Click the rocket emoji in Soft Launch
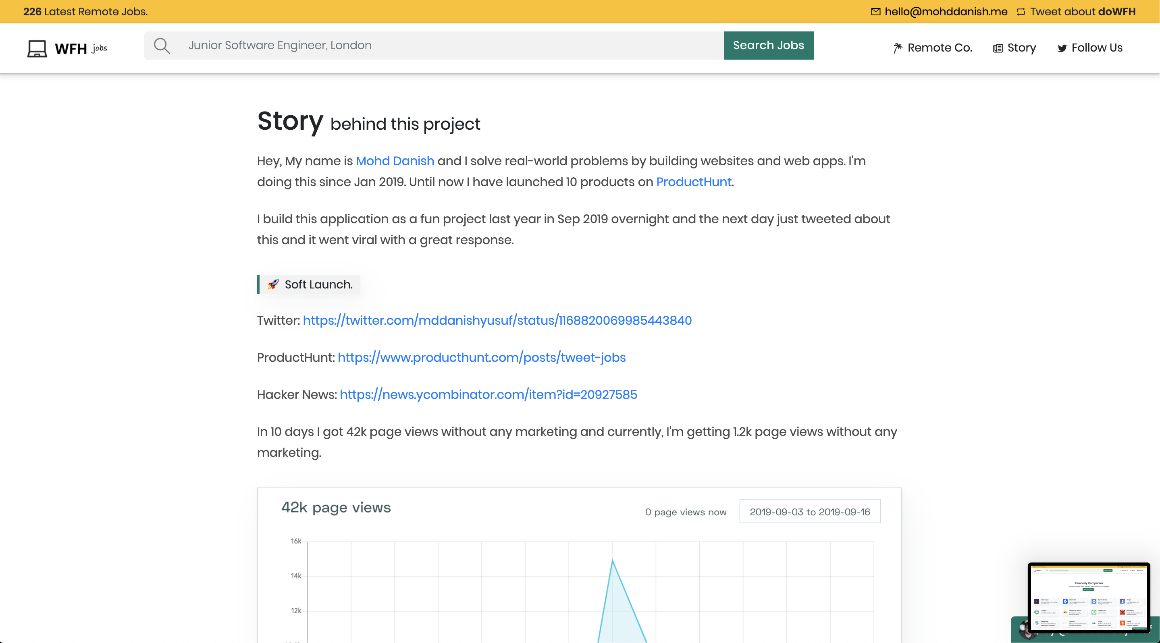 pos(273,284)
